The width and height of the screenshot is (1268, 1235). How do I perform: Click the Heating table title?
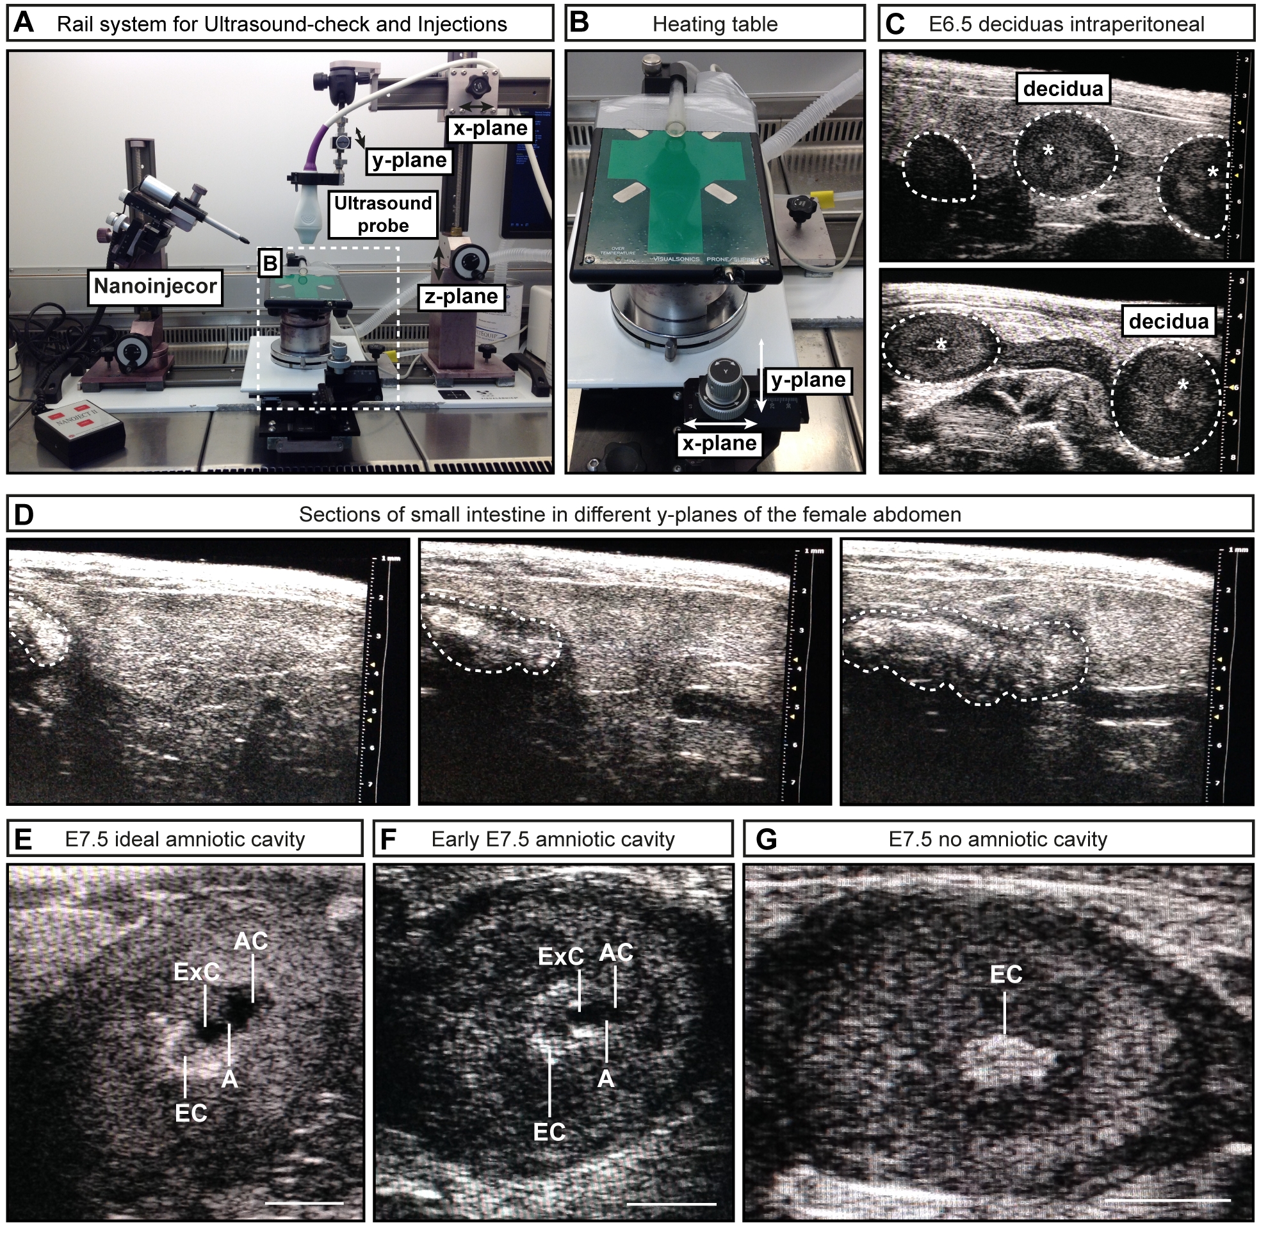pos(715,24)
